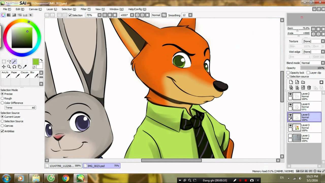The height and width of the screenshot is (183, 325).
Task: Select Layer4 in the layers list
Action: click(304, 106)
